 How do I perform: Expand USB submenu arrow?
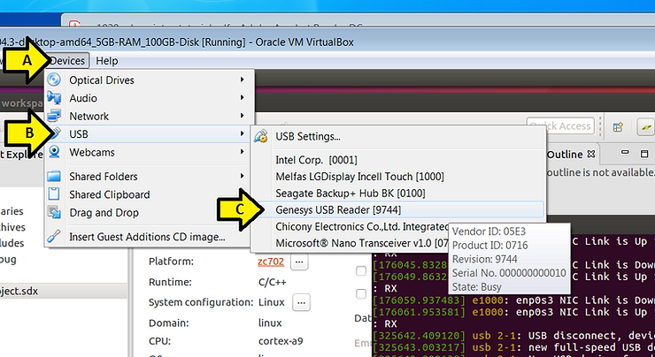coord(243,133)
